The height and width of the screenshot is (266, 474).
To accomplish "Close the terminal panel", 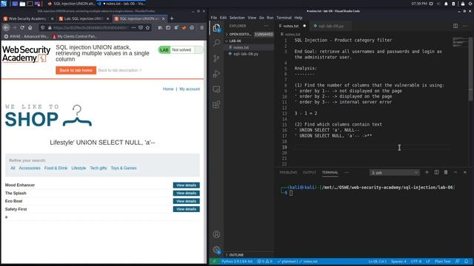I will pos(465,172).
